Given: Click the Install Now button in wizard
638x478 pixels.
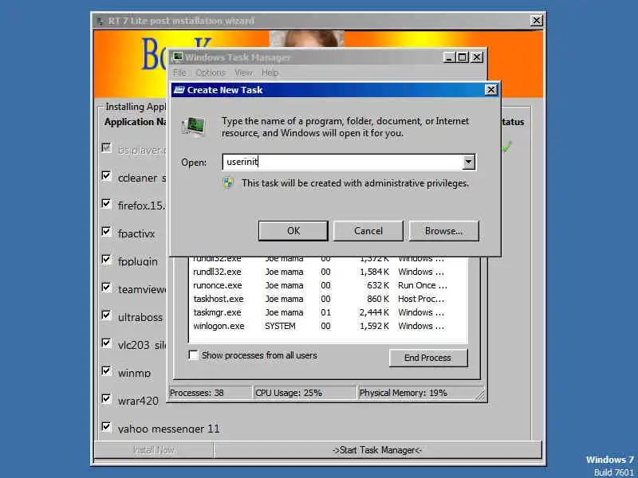Looking at the screenshot, I should [x=154, y=450].
